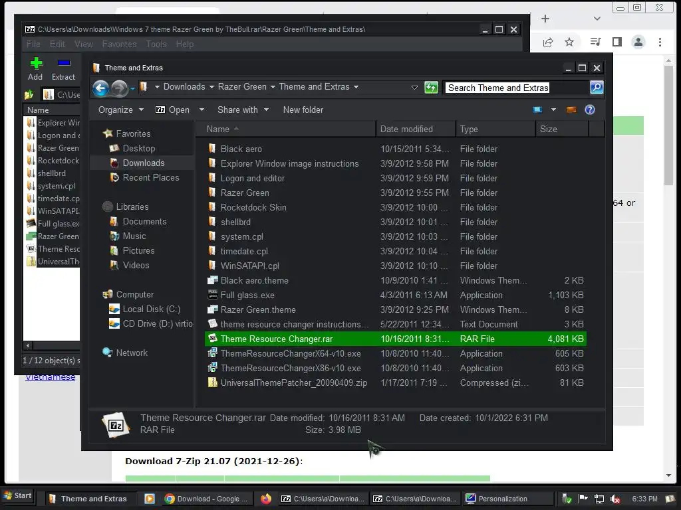Expand the address bar history dropdown arrow
The height and width of the screenshot is (510, 681).
[414, 88]
